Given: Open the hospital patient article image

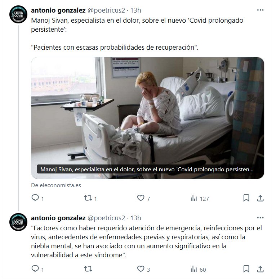Looking at the screenshot, I should 147,118.
